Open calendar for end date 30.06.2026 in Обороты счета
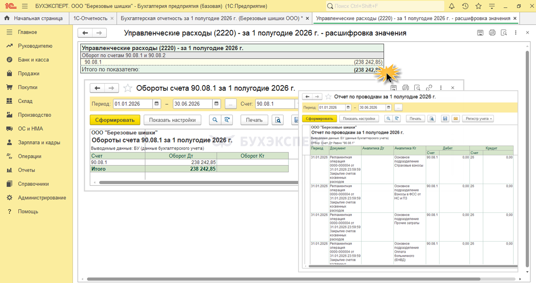 coord(217,104)
